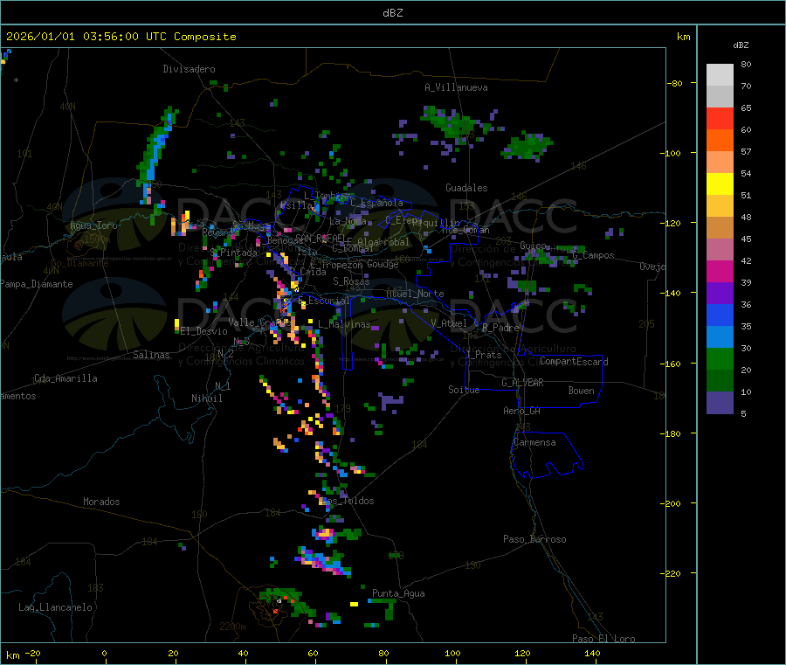Click the km unit label at top right
Screen dimensions: 786x665
click(x=684, y=37)
